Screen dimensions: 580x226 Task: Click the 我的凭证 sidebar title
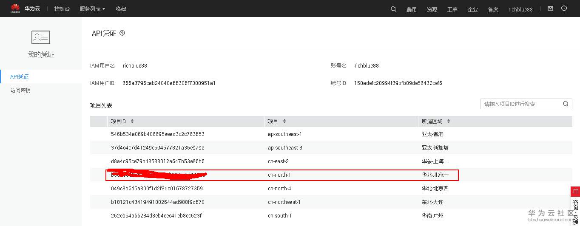coord(41,55)
